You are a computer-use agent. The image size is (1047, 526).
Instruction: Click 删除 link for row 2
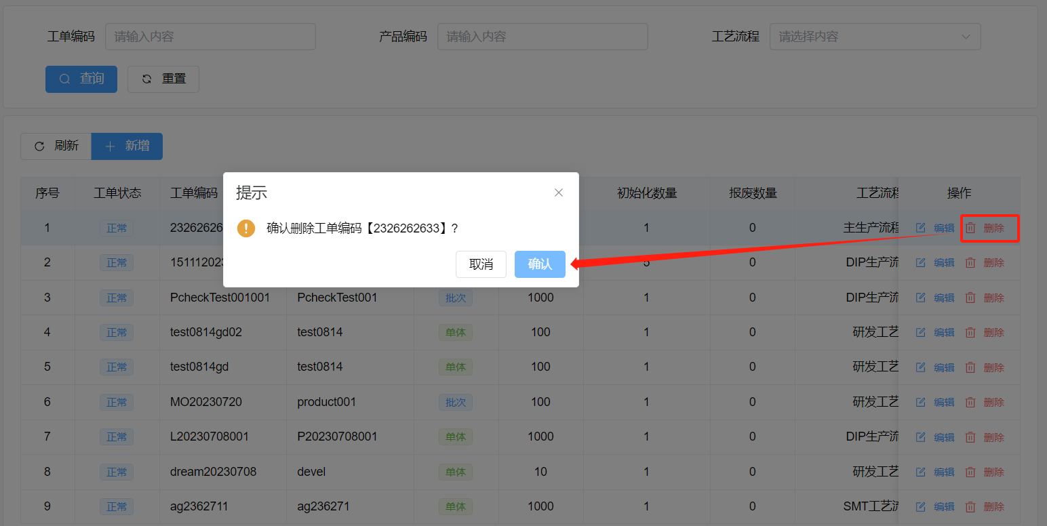[993, 263]
